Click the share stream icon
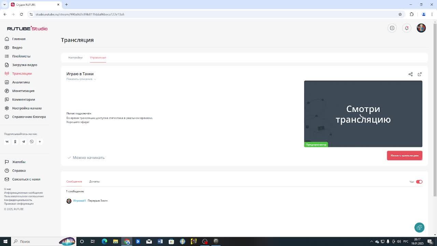437x246 pixels. click(410, 74)
